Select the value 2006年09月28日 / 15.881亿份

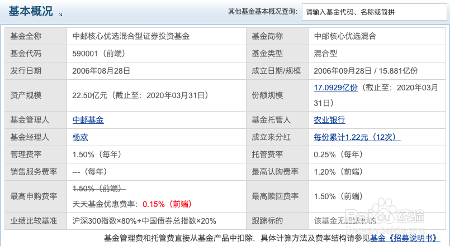[366, 71]
